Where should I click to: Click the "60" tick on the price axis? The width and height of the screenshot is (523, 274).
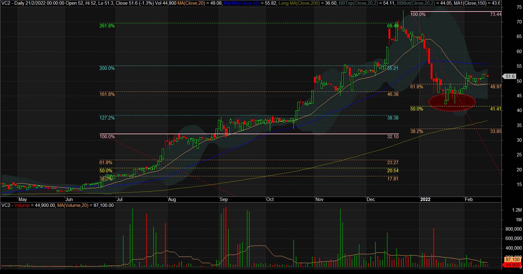[x=520, y=51]
